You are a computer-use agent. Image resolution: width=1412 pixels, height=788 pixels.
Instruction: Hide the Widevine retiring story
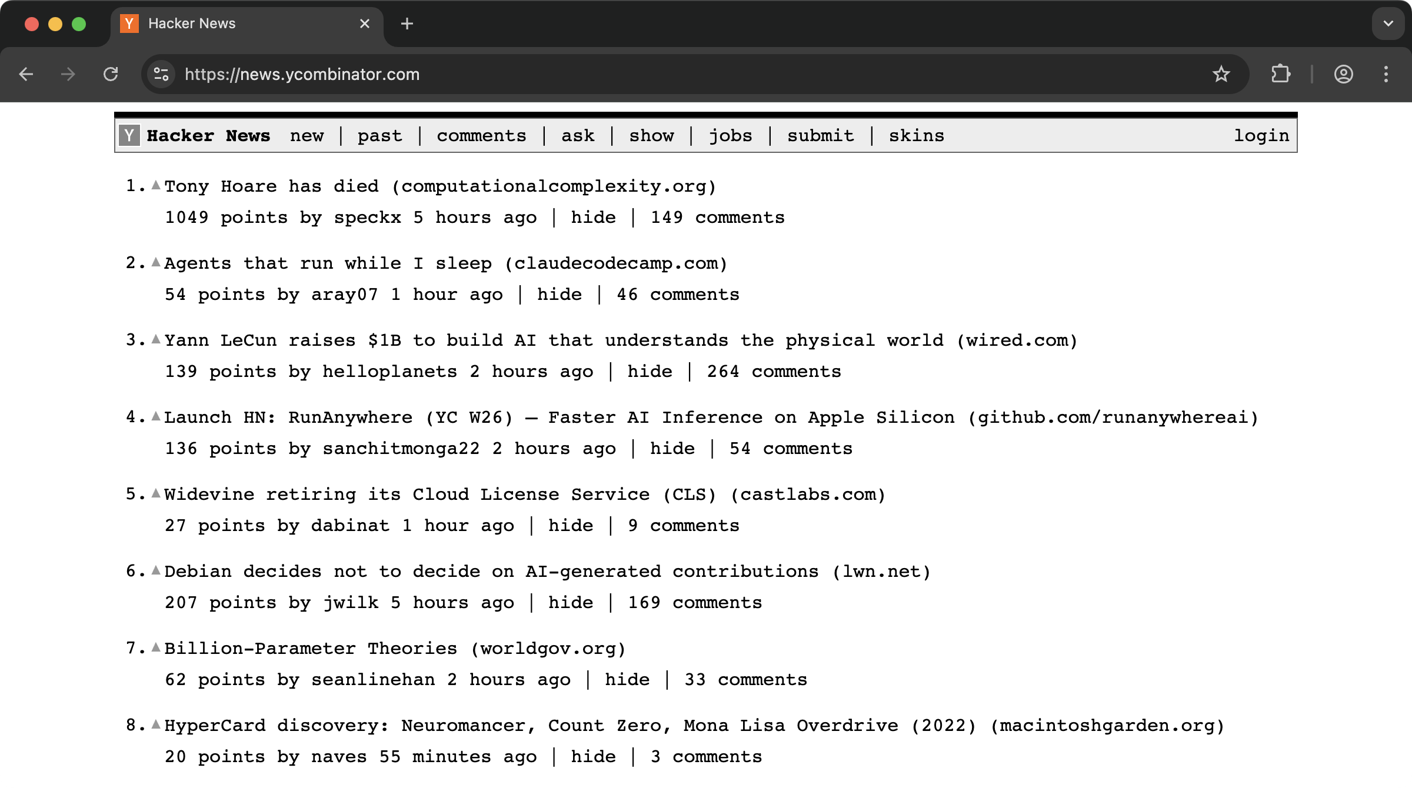pyautogui.click(x=570, y=526)
